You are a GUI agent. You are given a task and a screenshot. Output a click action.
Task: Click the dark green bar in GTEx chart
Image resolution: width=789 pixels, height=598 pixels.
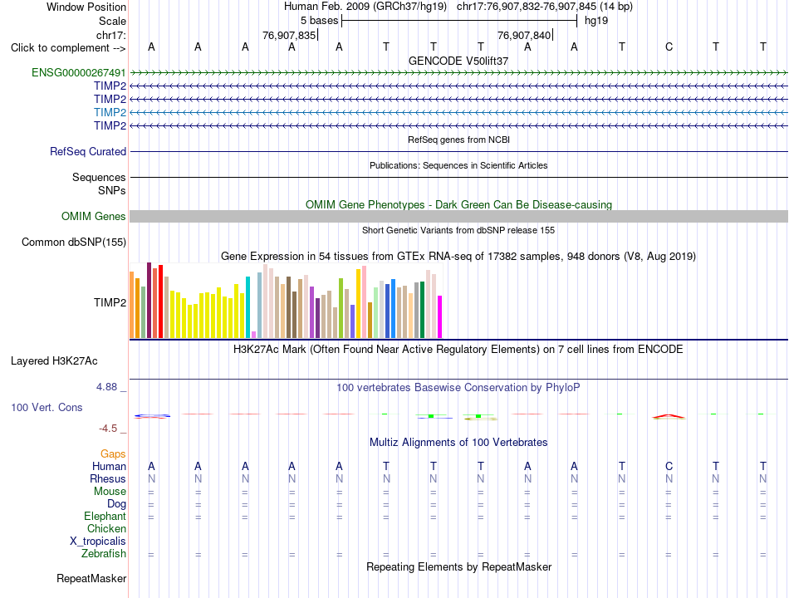[x=422, y=310]
